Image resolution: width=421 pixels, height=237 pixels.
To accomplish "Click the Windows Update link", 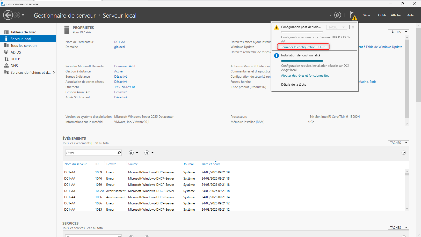I will 380,47.
